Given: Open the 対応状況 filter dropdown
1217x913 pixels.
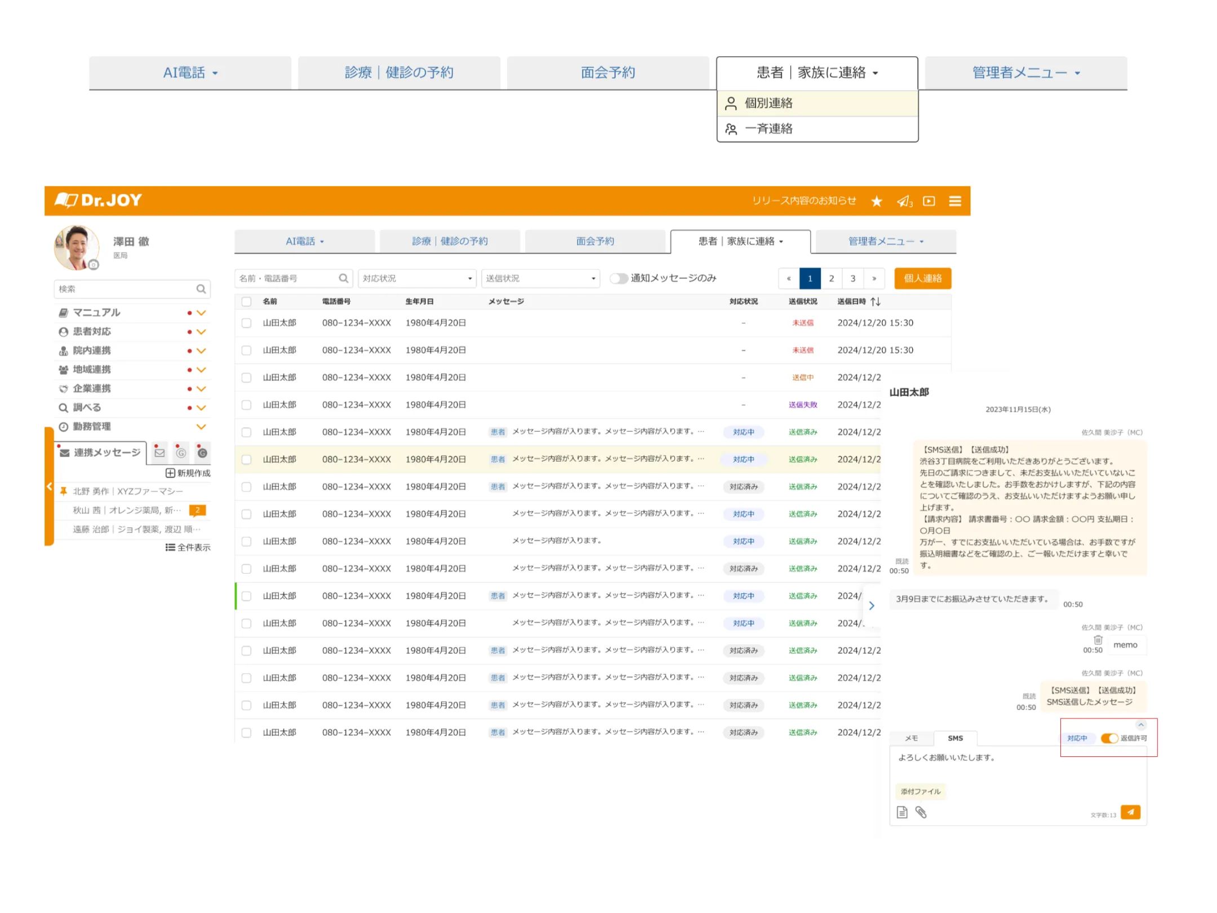Looking at the screenshot, I should (x=417, y=278).
